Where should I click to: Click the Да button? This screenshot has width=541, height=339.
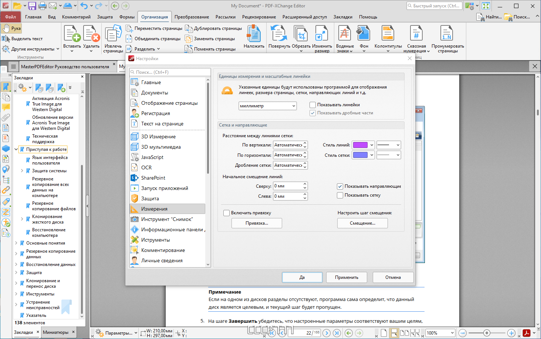[x=302, y=277]
